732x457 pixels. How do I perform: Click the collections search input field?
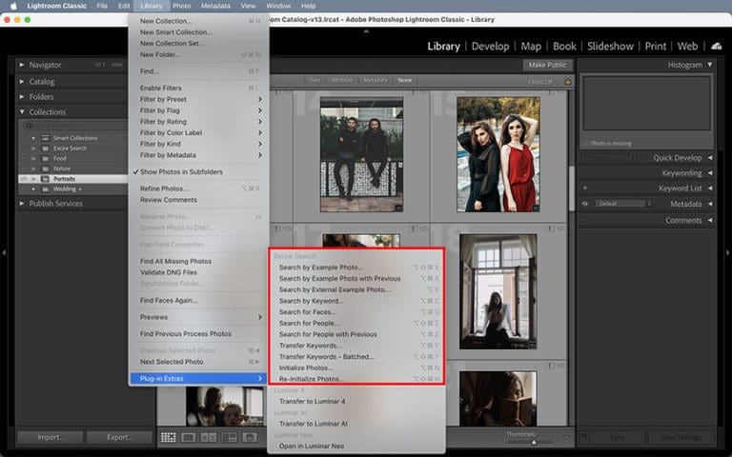pos(73,126)
